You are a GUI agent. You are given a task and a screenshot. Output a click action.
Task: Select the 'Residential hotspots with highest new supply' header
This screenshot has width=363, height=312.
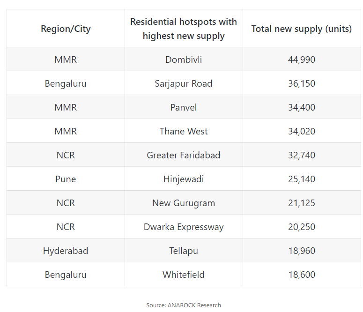(x=184, y=29)
